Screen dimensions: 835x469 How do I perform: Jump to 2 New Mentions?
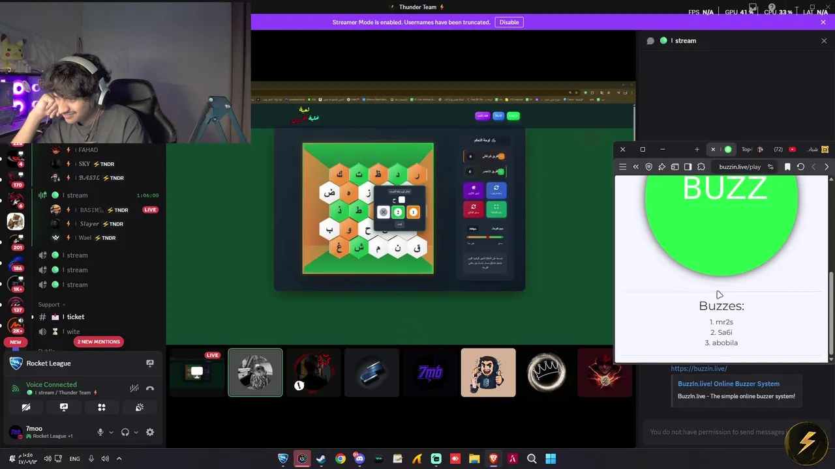(x=99, y=342)
